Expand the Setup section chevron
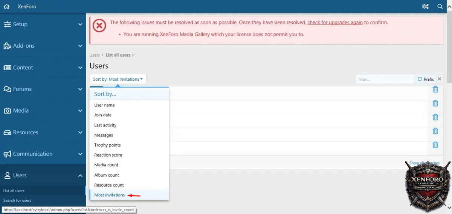The image size is (452, 214). (80, 24)
